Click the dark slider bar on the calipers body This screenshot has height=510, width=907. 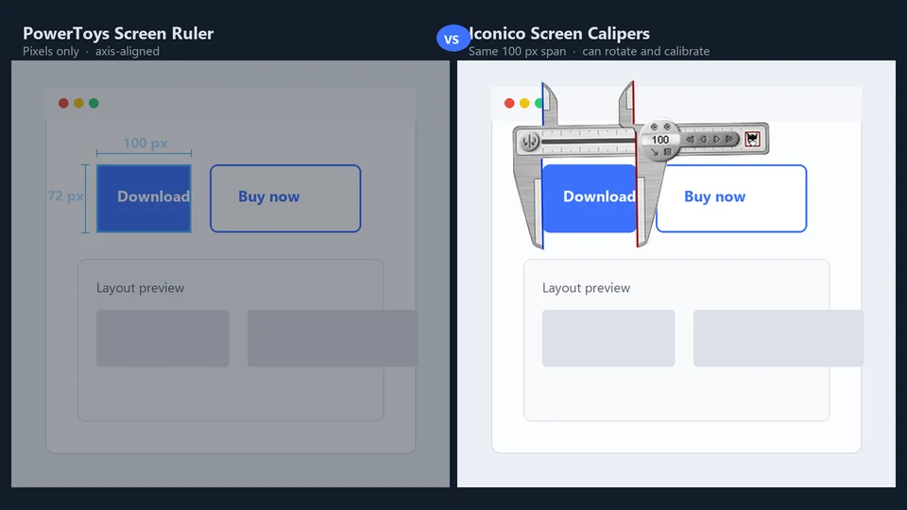tap(588, 141)
